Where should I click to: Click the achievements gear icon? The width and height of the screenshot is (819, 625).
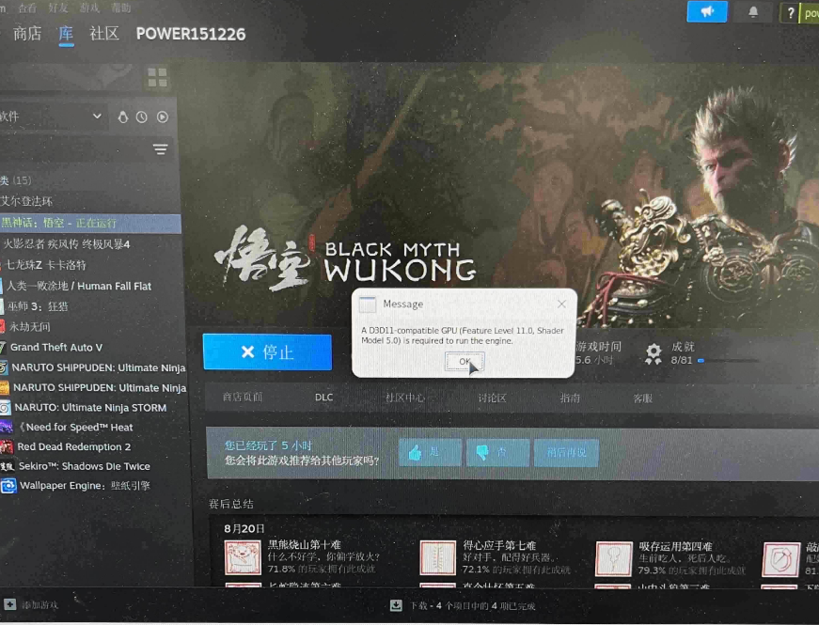(x=654, y=353)
